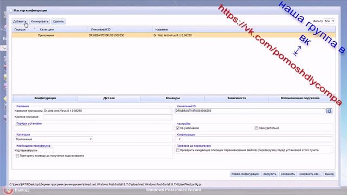Click the Сохранить button

[x=288, y=174]
